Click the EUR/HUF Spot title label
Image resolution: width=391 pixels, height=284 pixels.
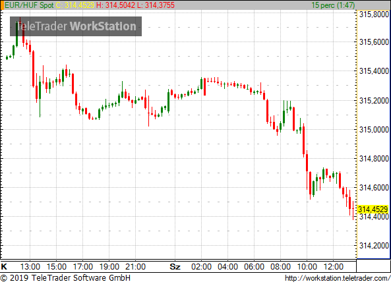pos(29,5)
